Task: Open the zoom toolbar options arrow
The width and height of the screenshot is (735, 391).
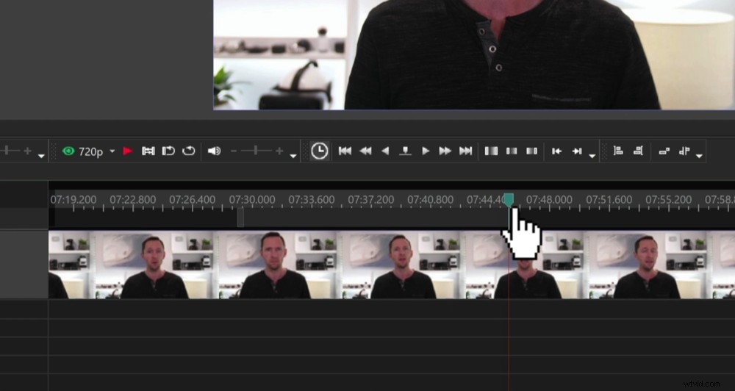Action: click(41, 156)
